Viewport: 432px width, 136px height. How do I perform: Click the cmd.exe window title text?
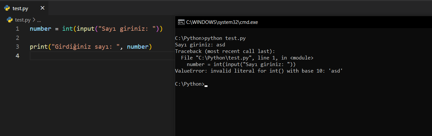pyautogui.click(x=222, y=22)
